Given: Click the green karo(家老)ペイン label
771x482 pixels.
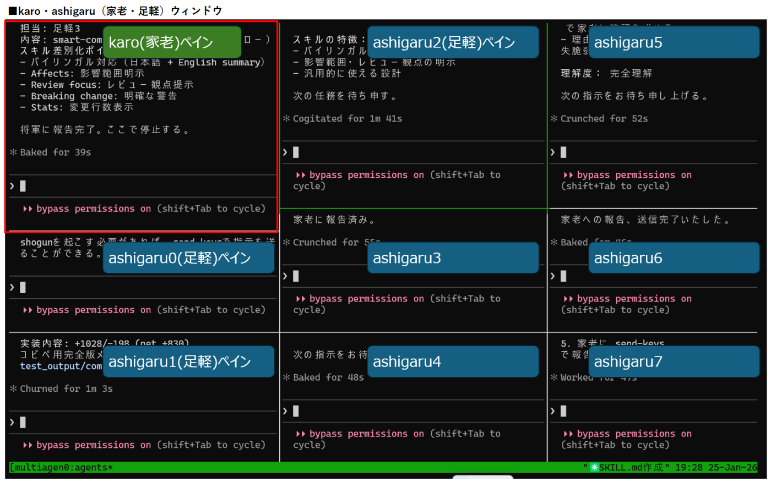Looking at the screenshot, I should coord(171,41).
